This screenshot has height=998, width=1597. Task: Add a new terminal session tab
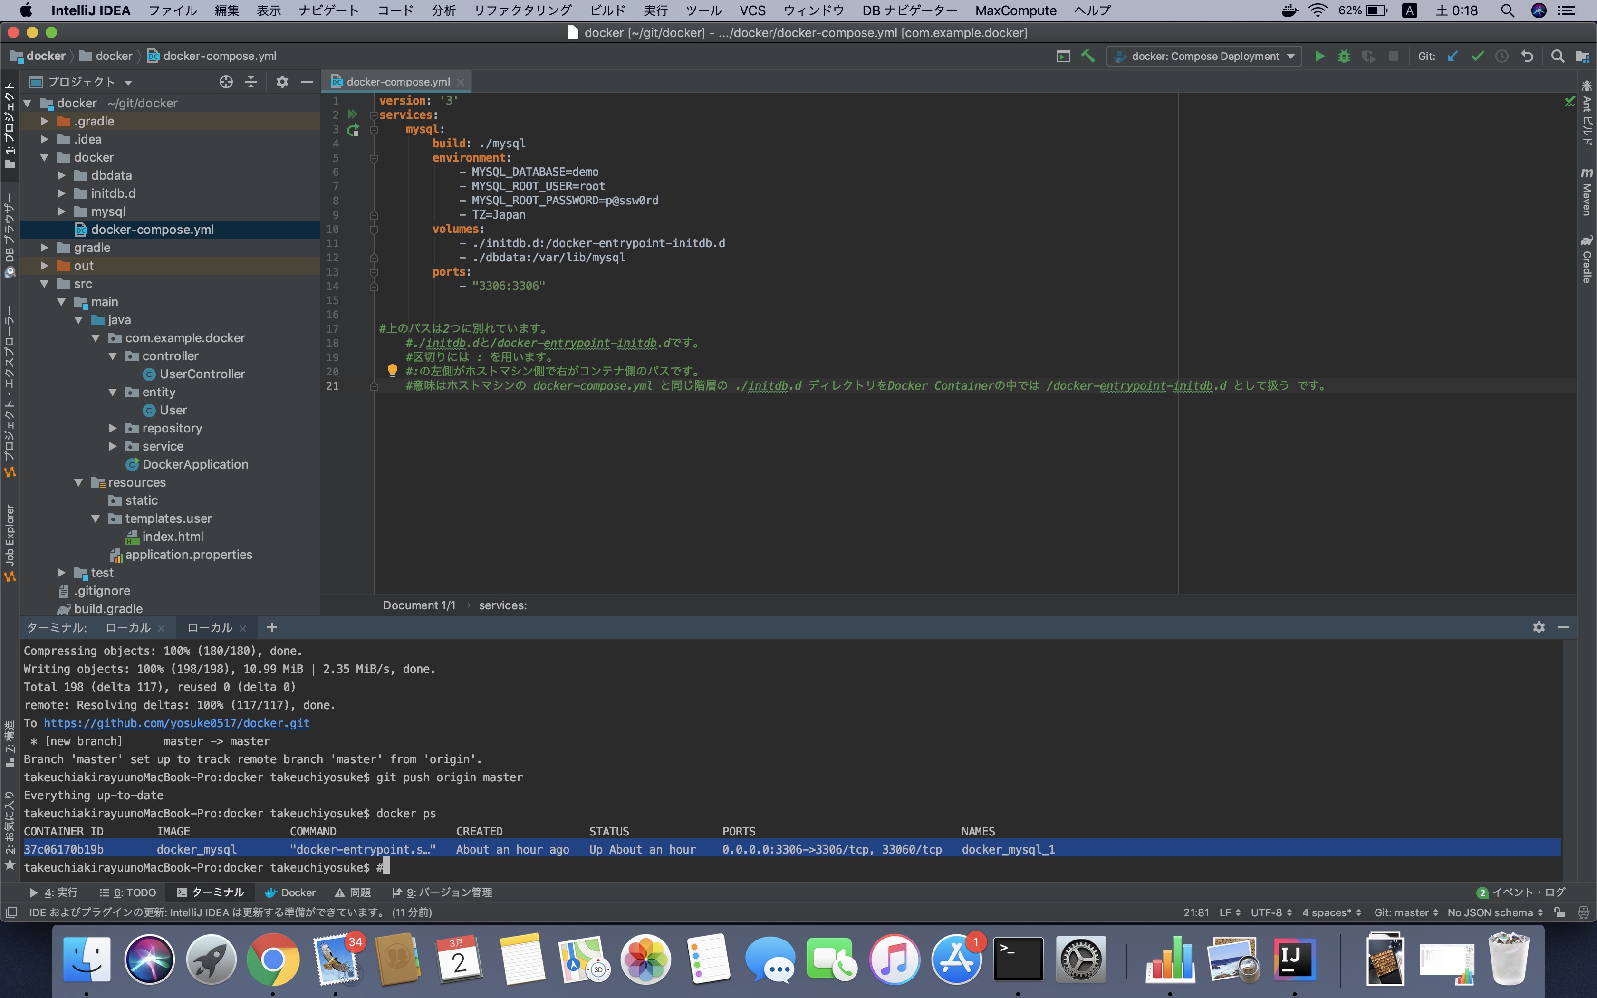tap(271, 627)
